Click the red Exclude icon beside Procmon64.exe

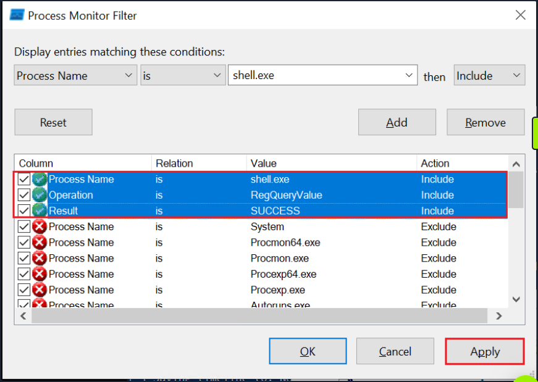38,242
